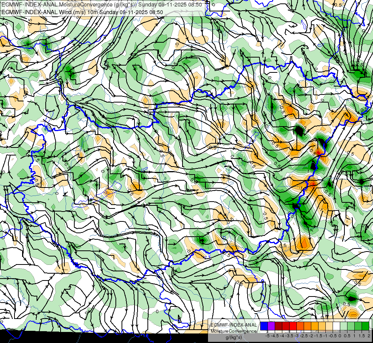This screenshot has height=343, width=373.
Task: Click the 1 legend scale value
Action: (354, 336)
